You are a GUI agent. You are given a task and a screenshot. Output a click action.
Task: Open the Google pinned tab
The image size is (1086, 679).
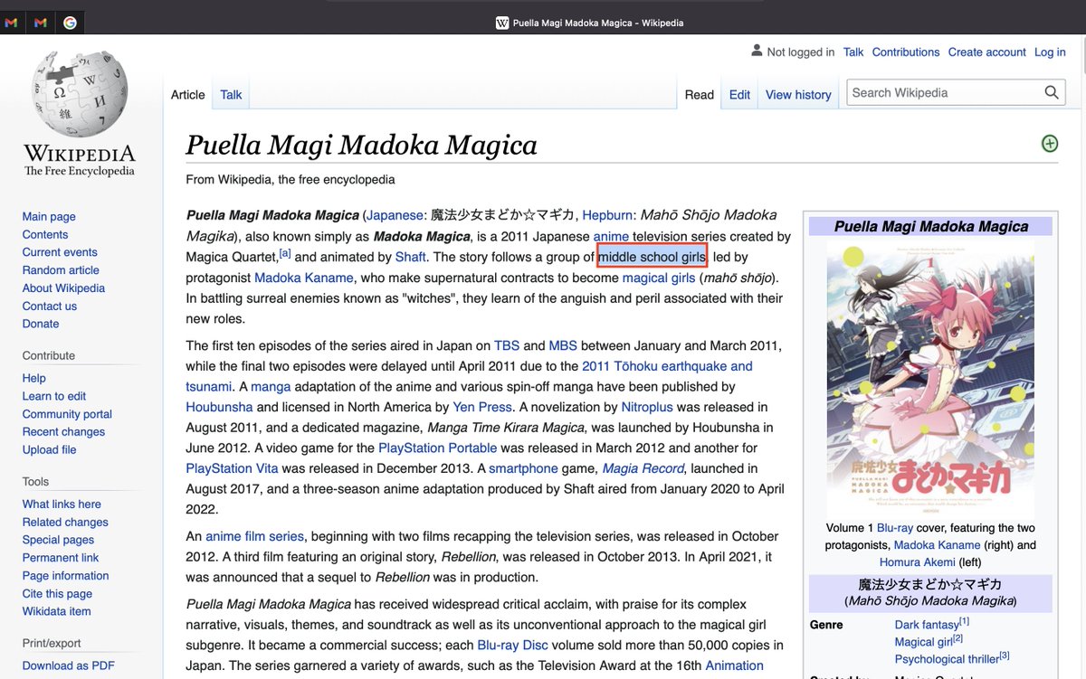(x=70, y=23)
